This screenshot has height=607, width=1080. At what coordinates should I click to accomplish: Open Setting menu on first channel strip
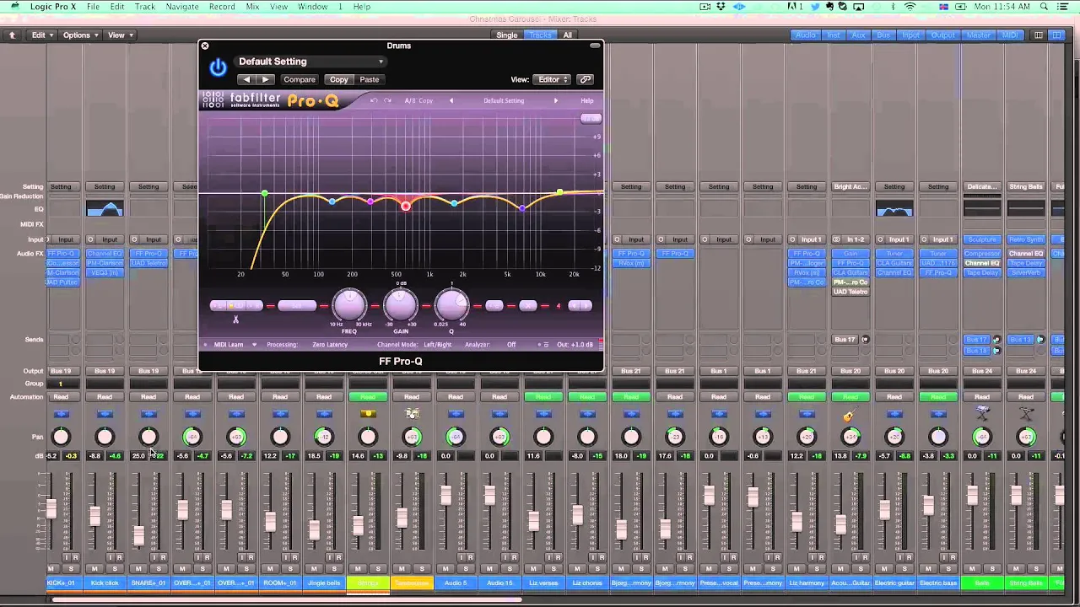(x=61, y=186)
